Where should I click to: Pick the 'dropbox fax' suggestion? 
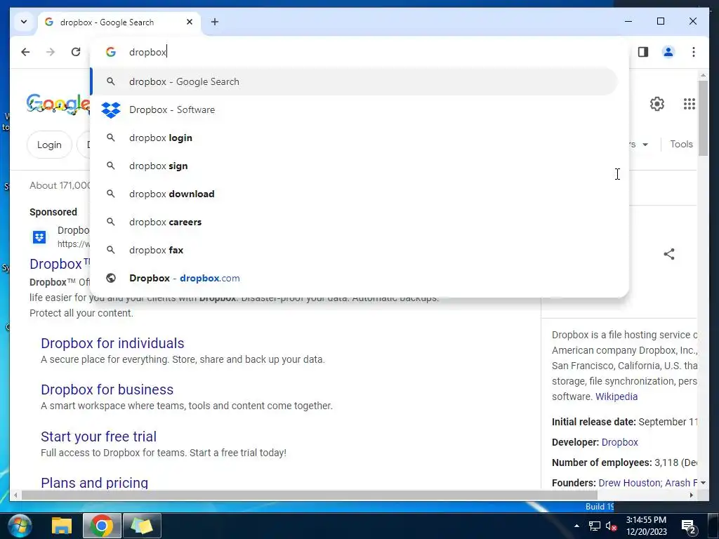[355, 250]
